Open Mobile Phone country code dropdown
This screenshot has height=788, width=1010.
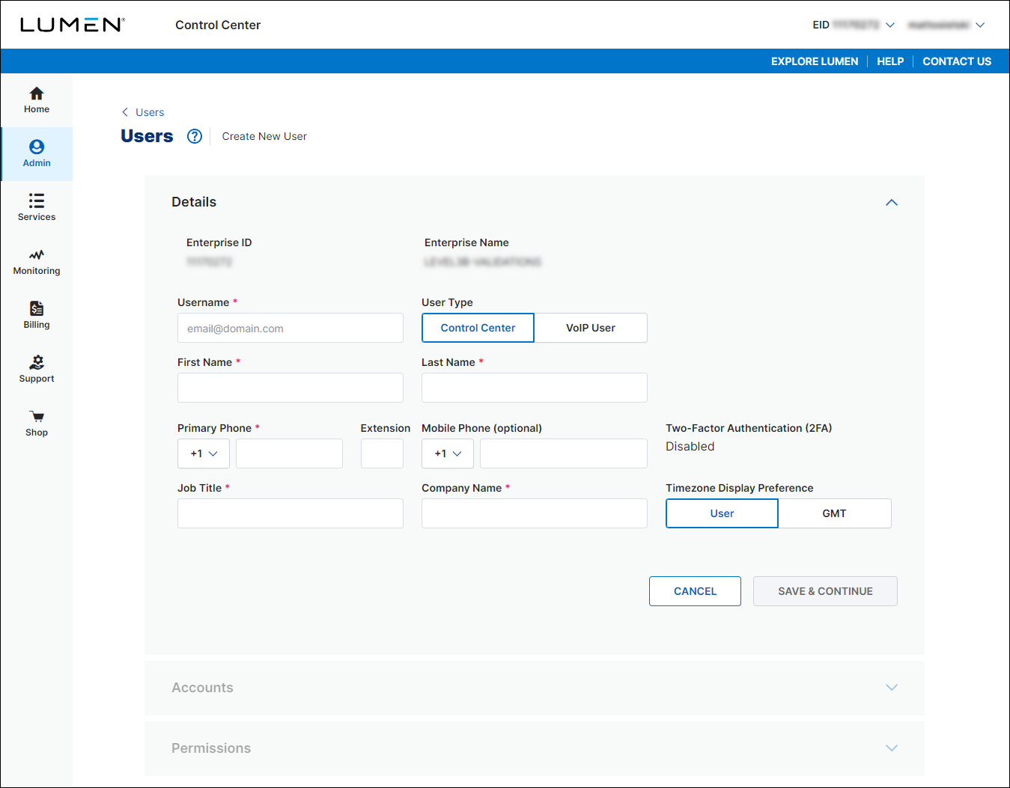pos(448,453)
